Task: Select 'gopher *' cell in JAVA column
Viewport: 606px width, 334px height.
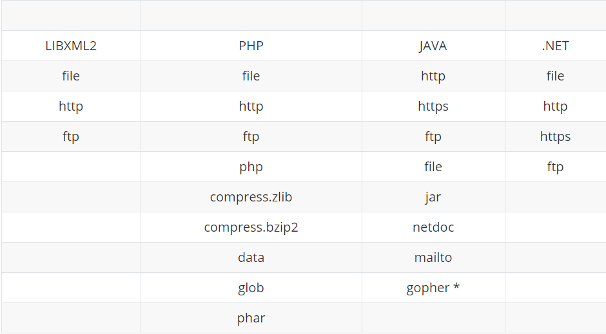Action: [x=433, y=288]
